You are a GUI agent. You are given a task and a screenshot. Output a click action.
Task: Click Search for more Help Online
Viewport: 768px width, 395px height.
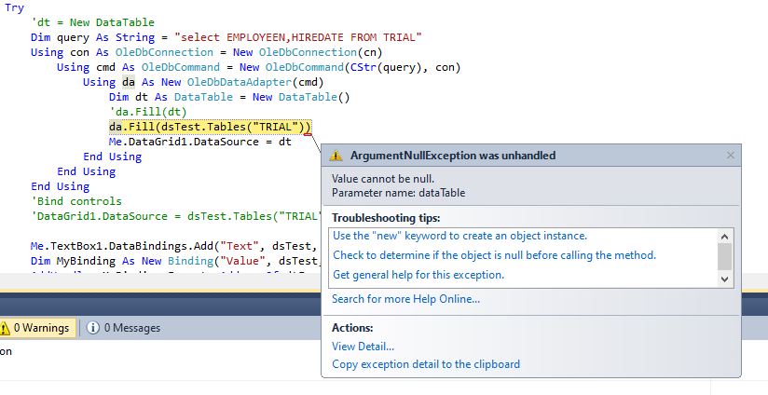tap(405, 298)
